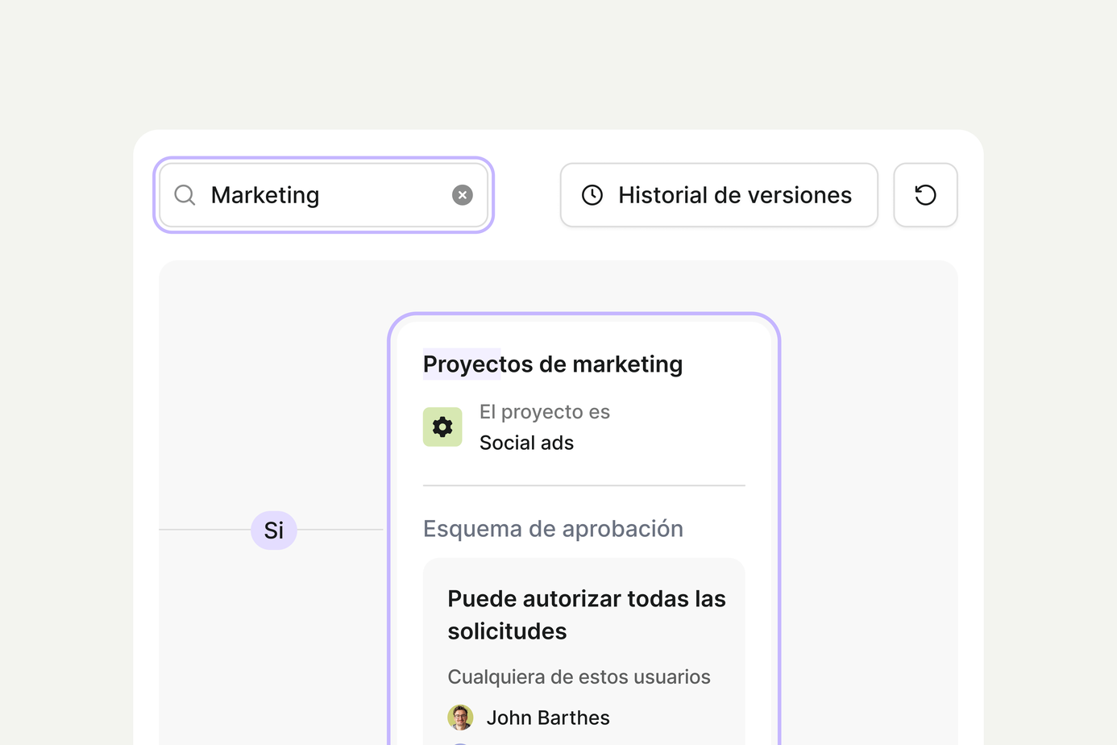Click the green gear condition icon
The image size is (1117, 745).
click(x=442, y=427)
